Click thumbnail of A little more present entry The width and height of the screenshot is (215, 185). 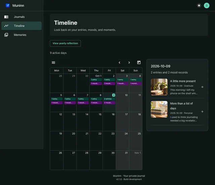pyautogui.click(x=159, y=87)
